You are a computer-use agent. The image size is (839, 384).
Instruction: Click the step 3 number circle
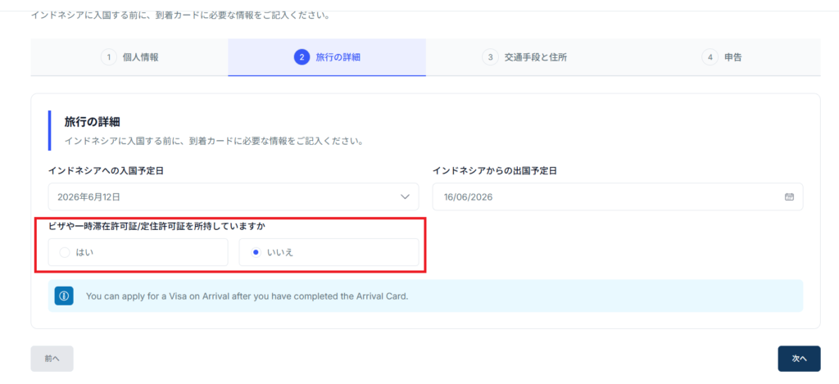tap(490, 57)
